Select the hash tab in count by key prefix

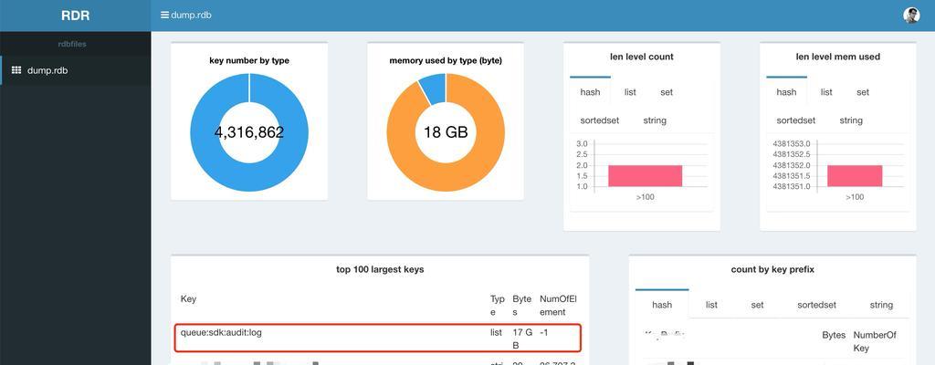[662, 304]
